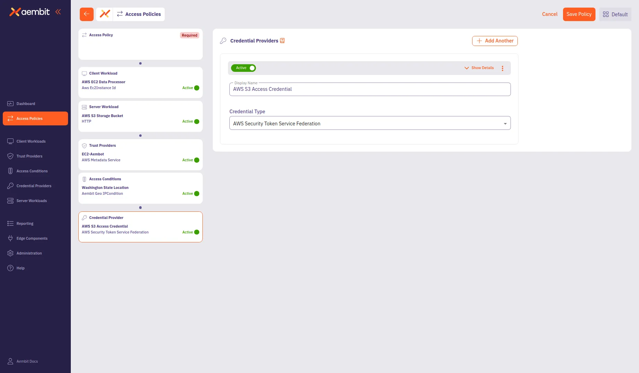
Task: Select Access Conditions in the navigation menu
Action: tap(32, 171)
